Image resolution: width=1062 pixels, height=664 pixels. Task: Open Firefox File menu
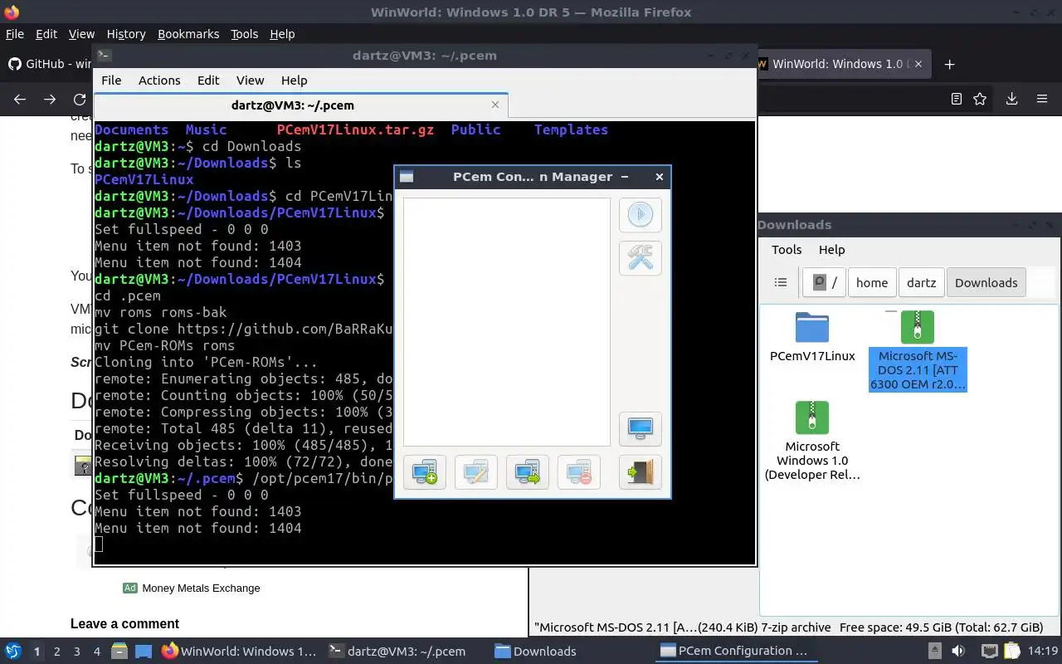coord(15,34)
